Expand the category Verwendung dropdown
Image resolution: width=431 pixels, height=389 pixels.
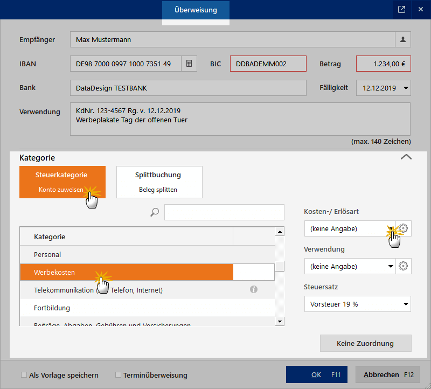391,266
